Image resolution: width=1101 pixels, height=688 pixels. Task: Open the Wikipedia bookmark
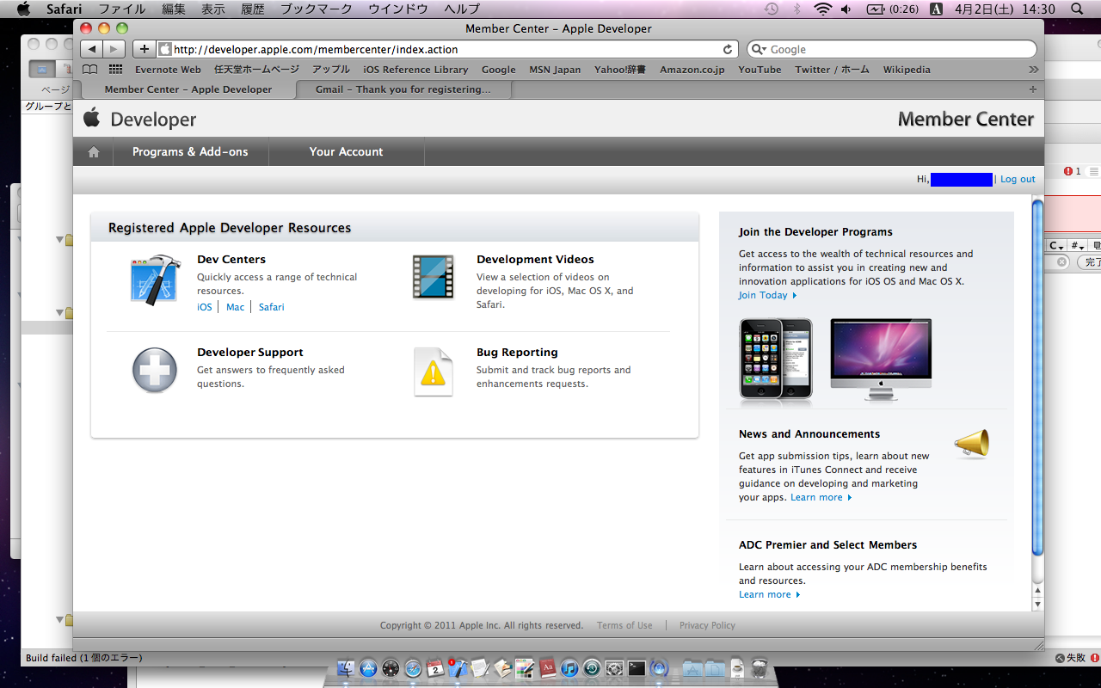click(x=907, y=70)
